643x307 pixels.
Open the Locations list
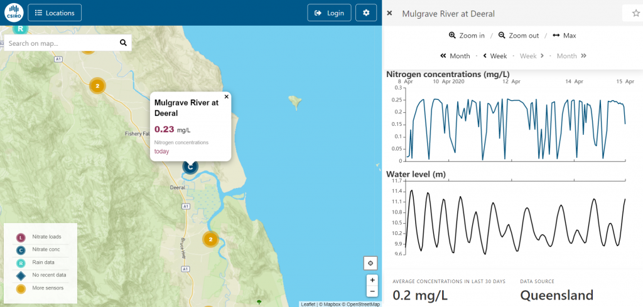pyautogui.click(x=55, y=13)
